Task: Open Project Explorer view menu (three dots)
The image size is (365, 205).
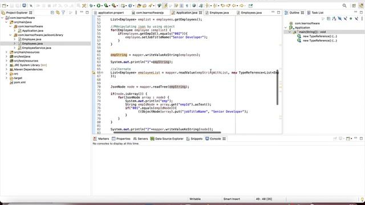Action: point(76,13)
